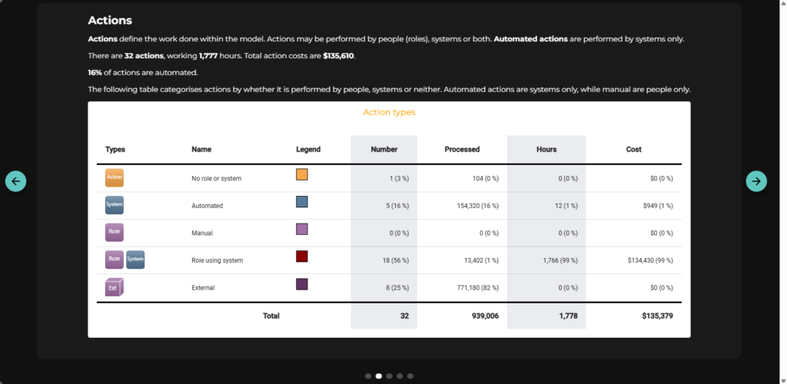Click the Role icon in Role using system row
This screenshot has width=787, height=384.
114,260
